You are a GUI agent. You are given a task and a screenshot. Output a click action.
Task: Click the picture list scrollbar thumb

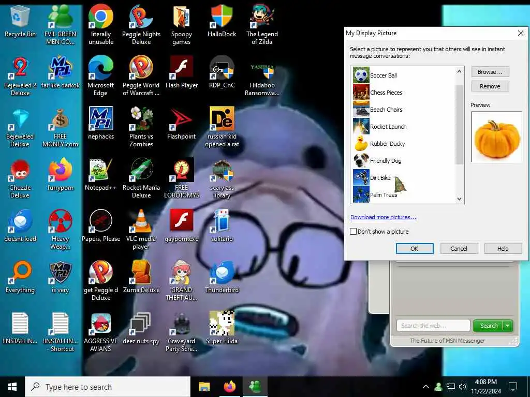coord(459,124)
